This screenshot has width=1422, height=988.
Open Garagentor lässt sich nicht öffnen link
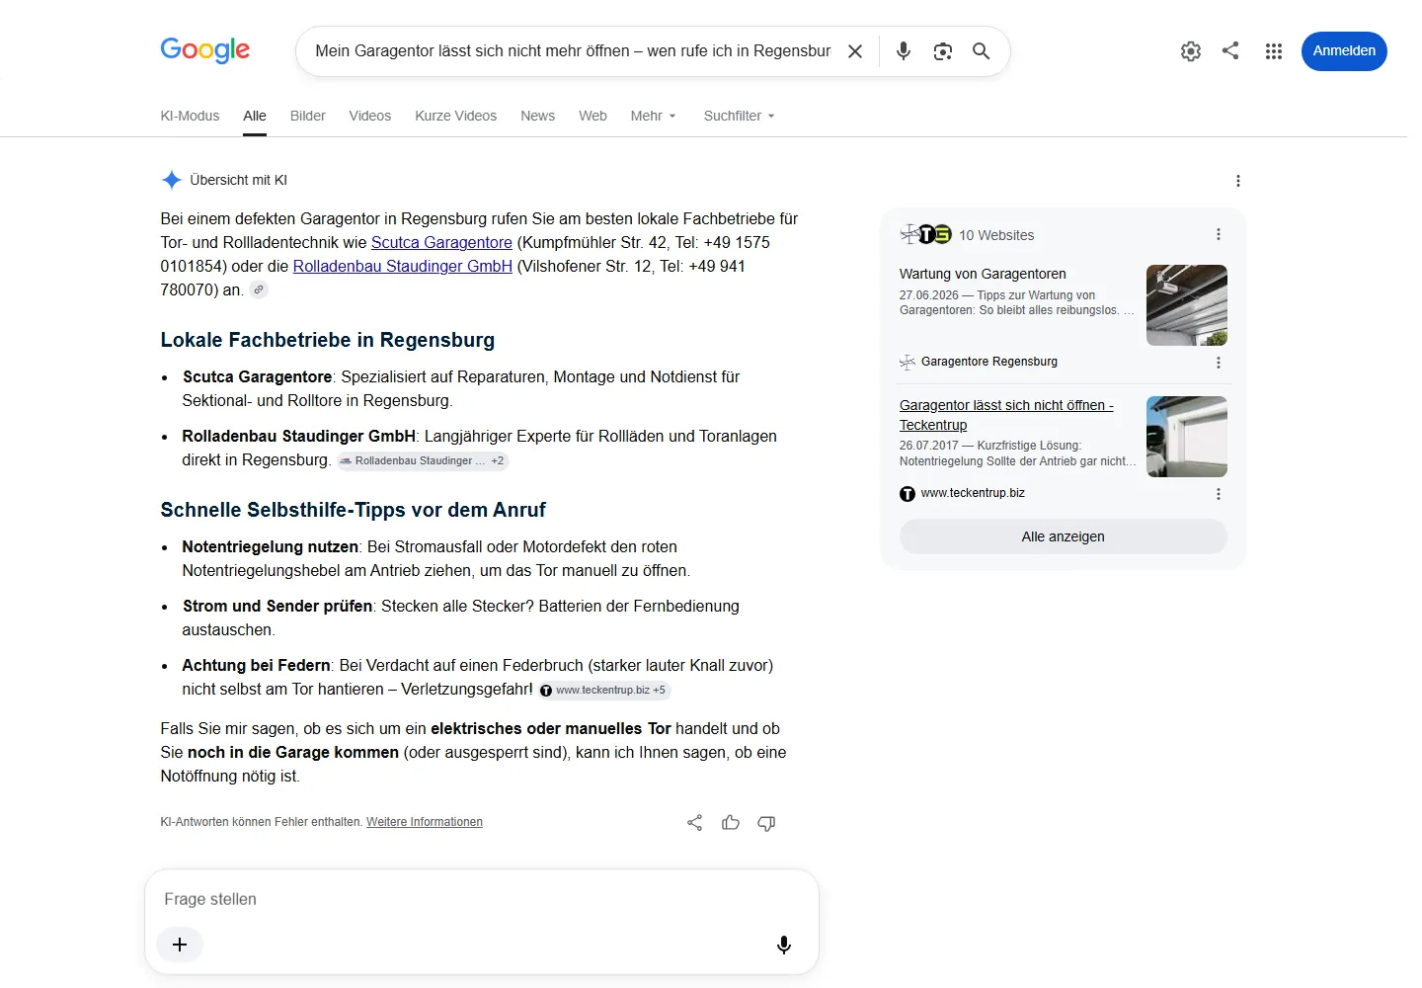click(1006, 415)
